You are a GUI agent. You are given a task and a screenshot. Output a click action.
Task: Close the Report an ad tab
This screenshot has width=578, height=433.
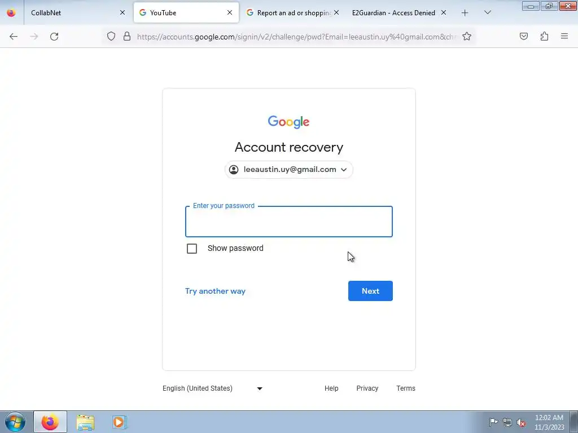click(x=336, y=12)
